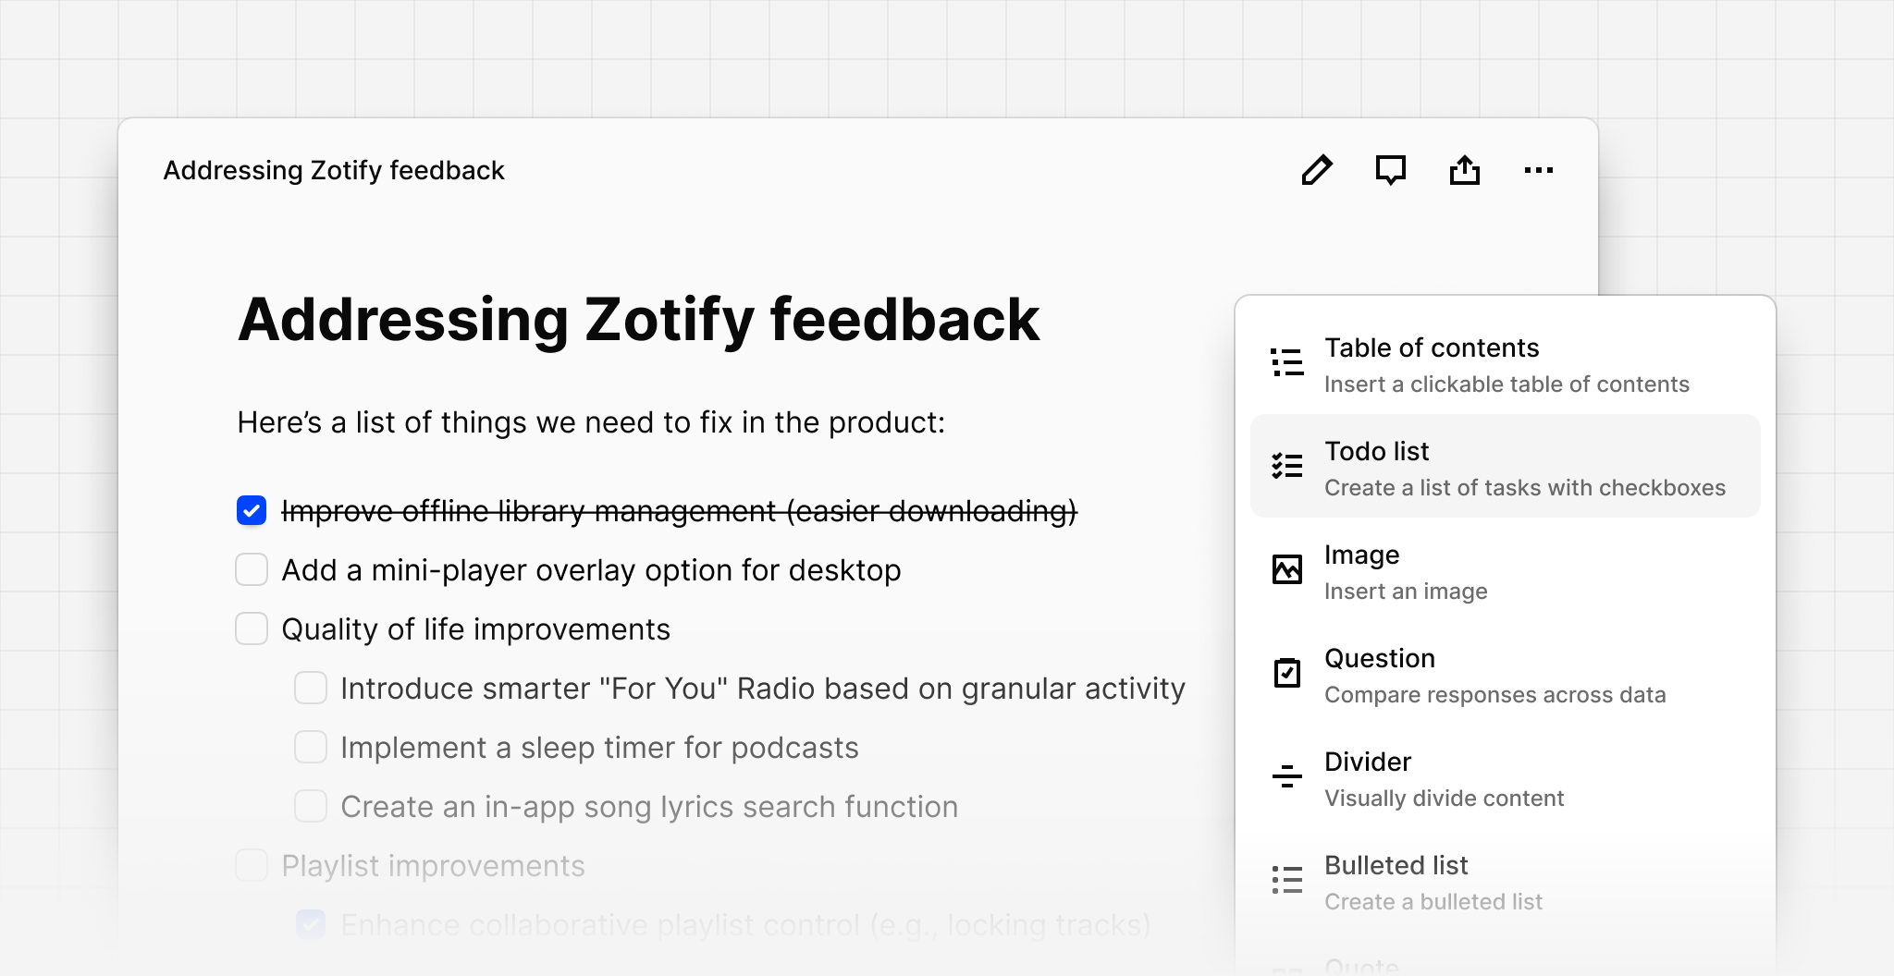Uncheck the completed offline library management task
The height and width of the screenshot is (976, 1894).
pos(251,510)
